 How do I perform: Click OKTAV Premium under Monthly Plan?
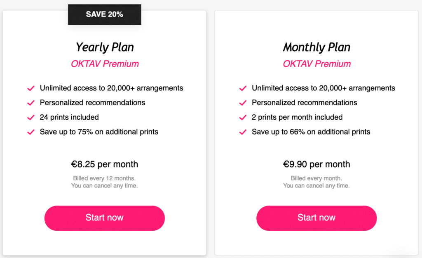(x=316, y=64)
